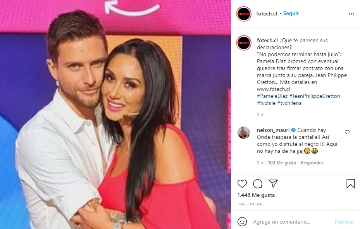
Task: Open emoji picker smiley icon
Action: coord(242,222)
